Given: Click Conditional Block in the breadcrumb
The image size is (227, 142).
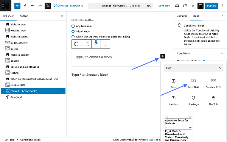Looking at the screenshot, I should 30,140.
